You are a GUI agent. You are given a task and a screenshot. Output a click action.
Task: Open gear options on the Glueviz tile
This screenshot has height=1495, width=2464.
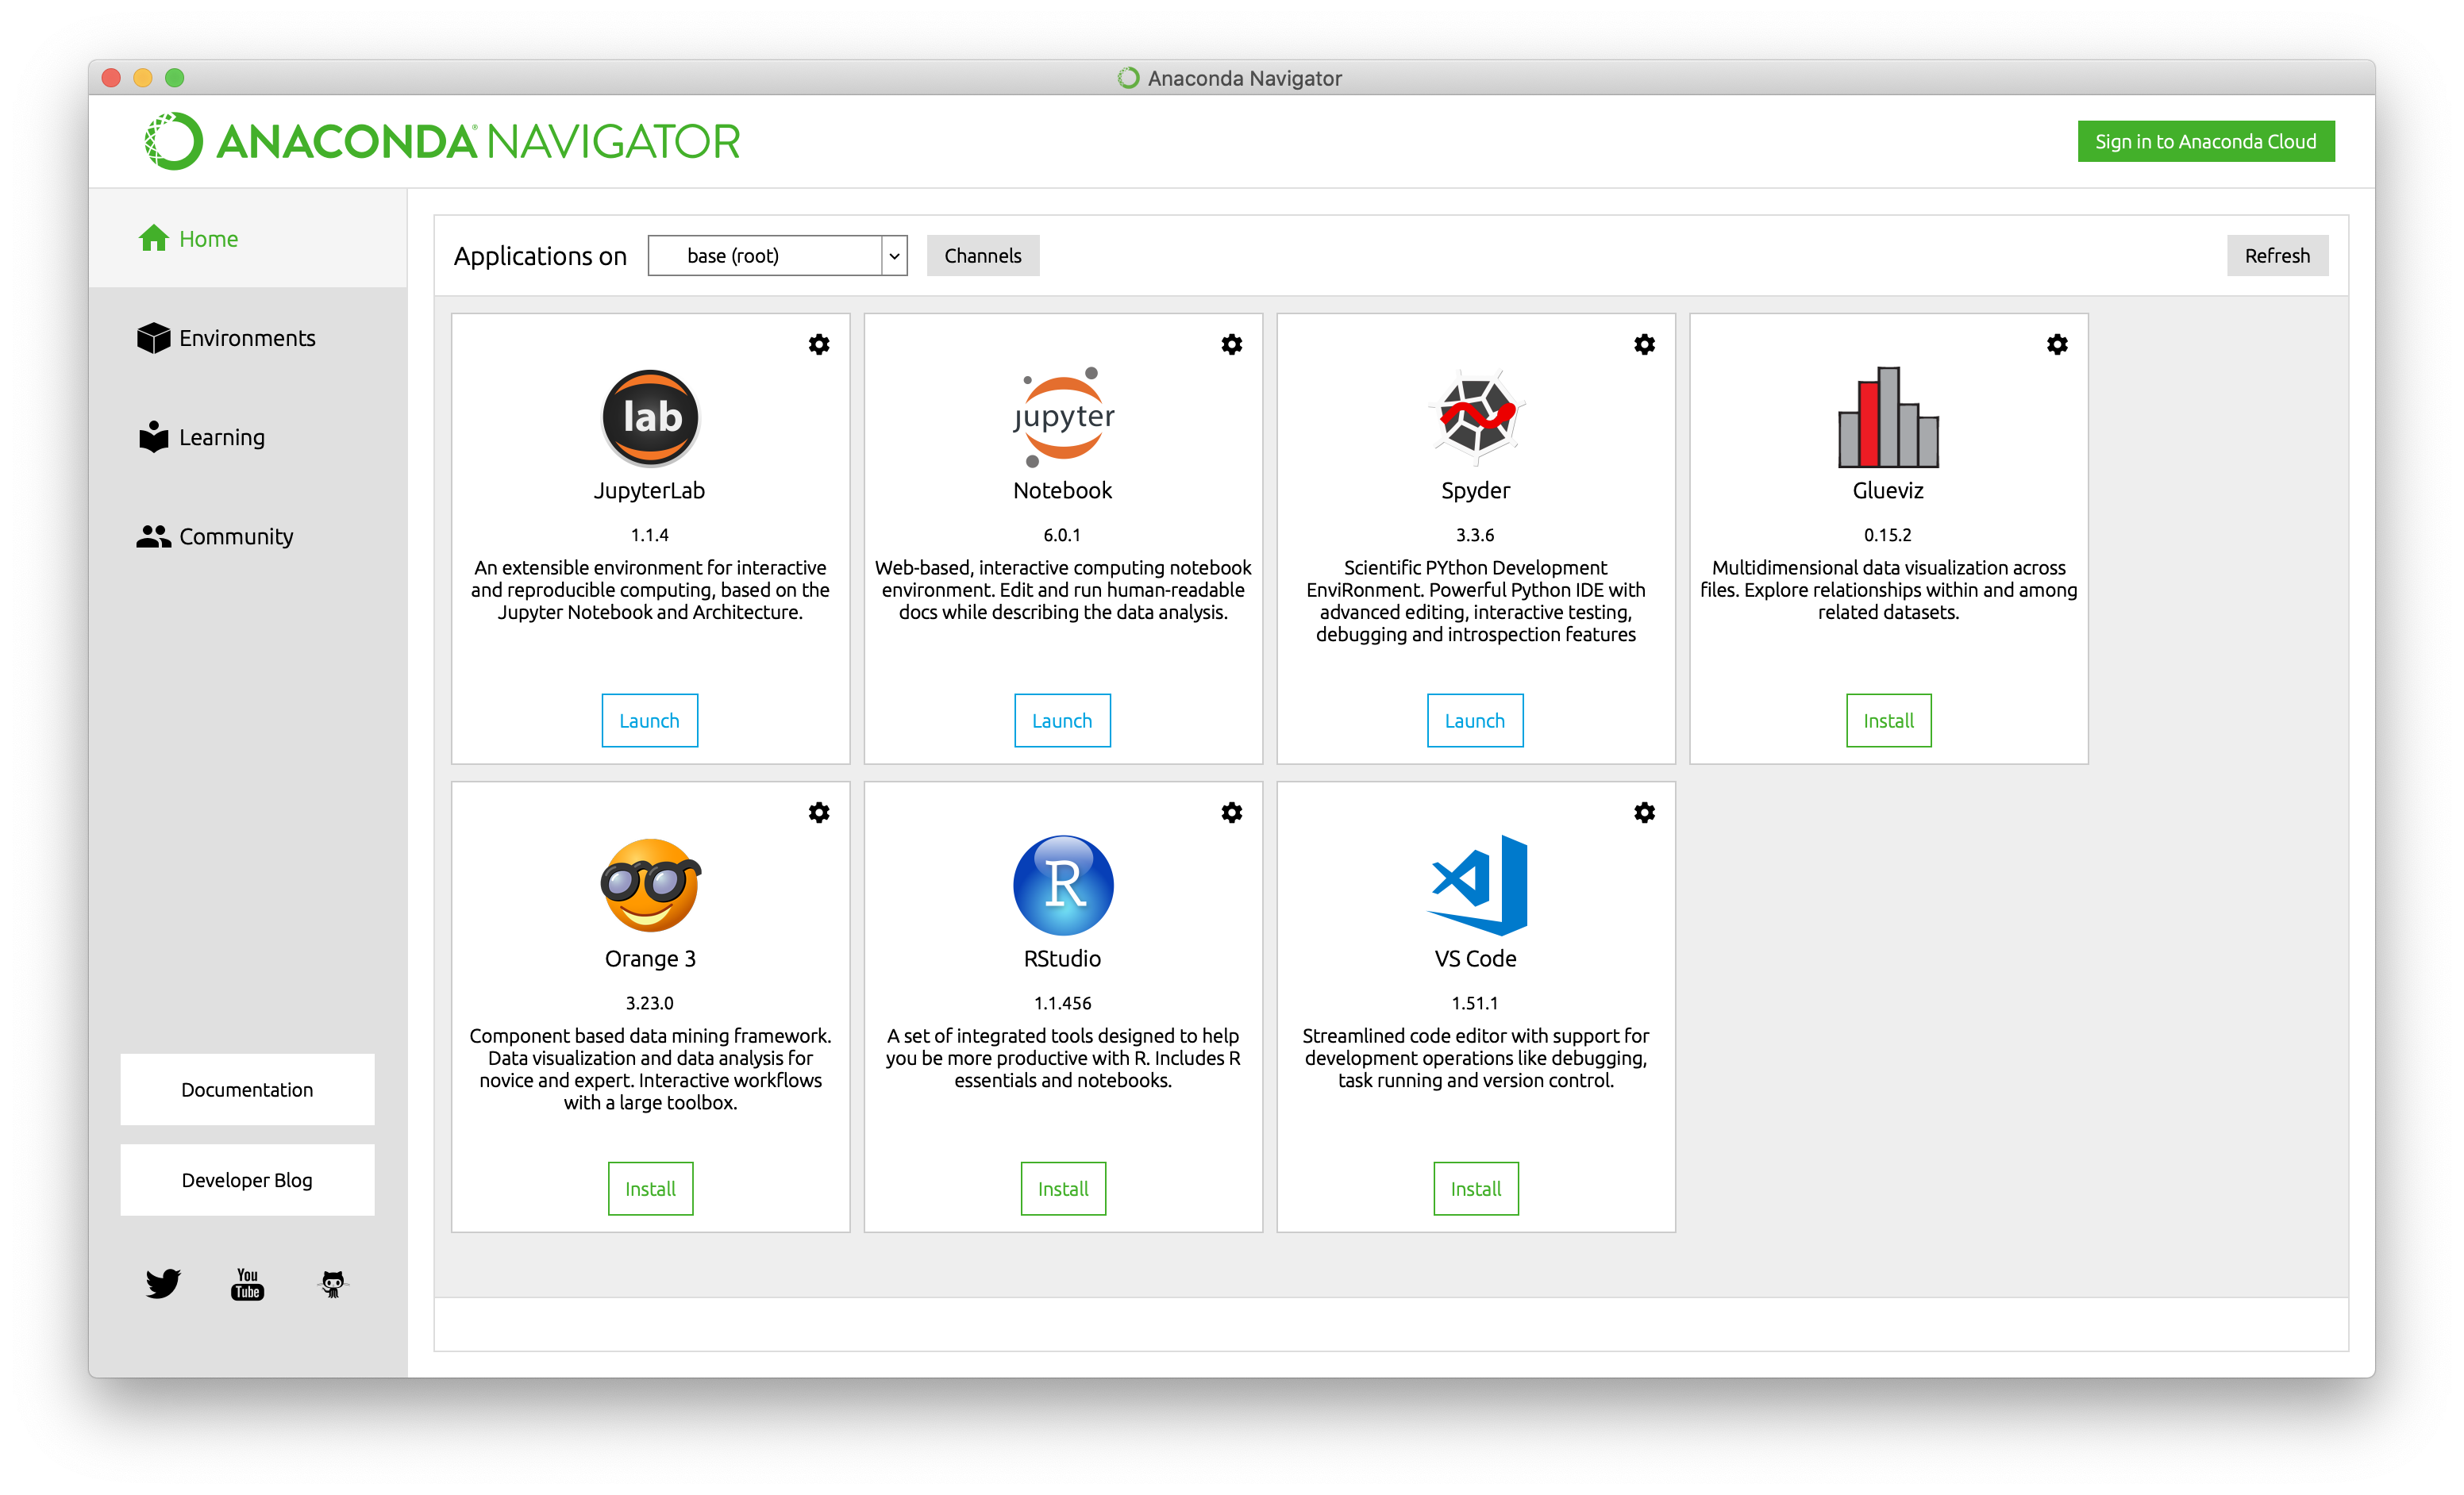(2057, 344)
